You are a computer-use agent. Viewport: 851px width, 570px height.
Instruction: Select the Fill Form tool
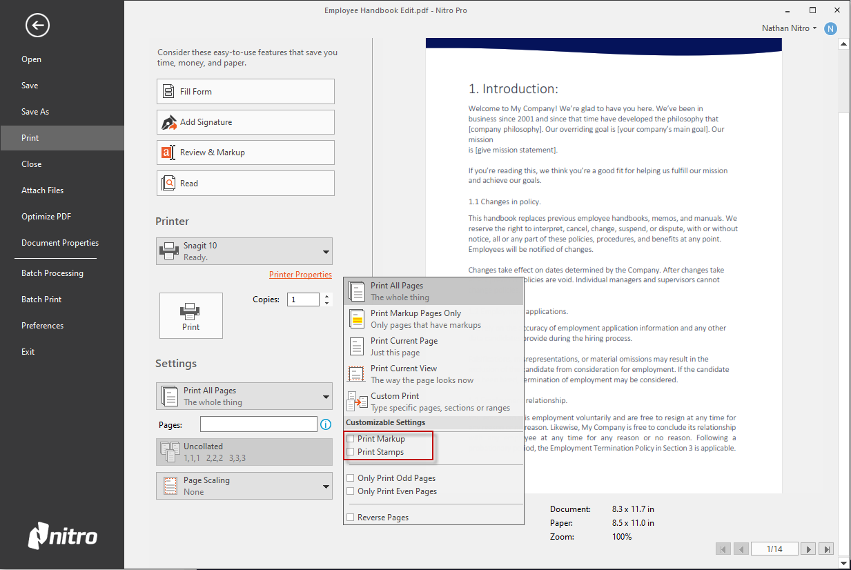(x=245, y=91)
